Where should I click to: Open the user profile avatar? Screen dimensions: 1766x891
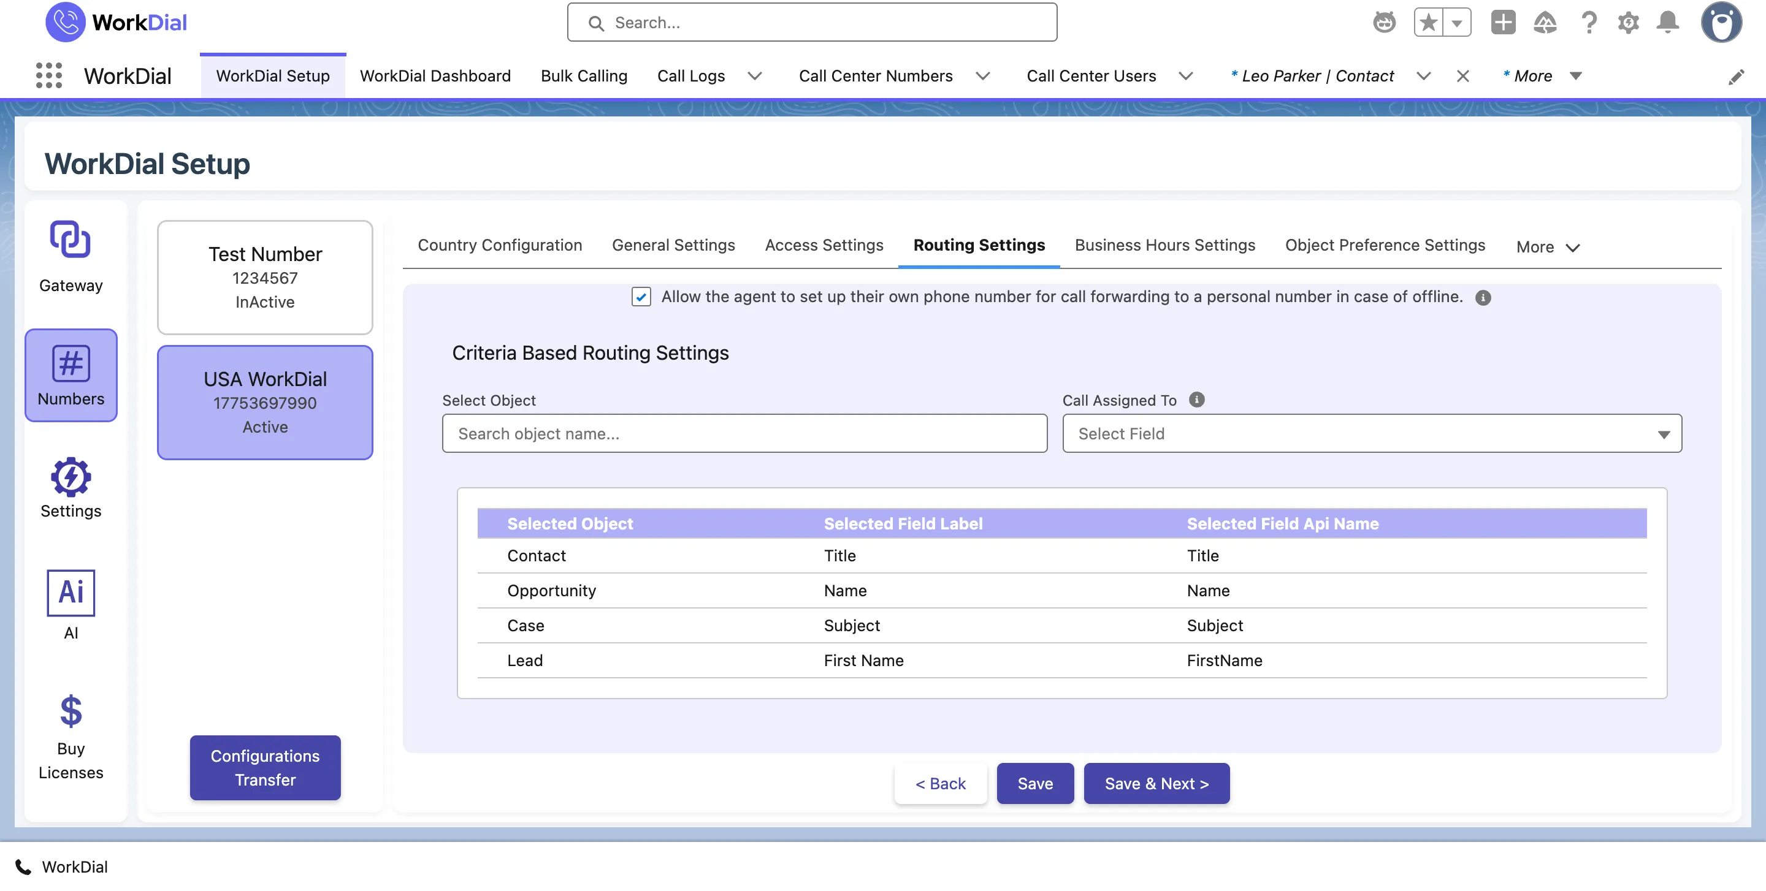click(1721, 23)
